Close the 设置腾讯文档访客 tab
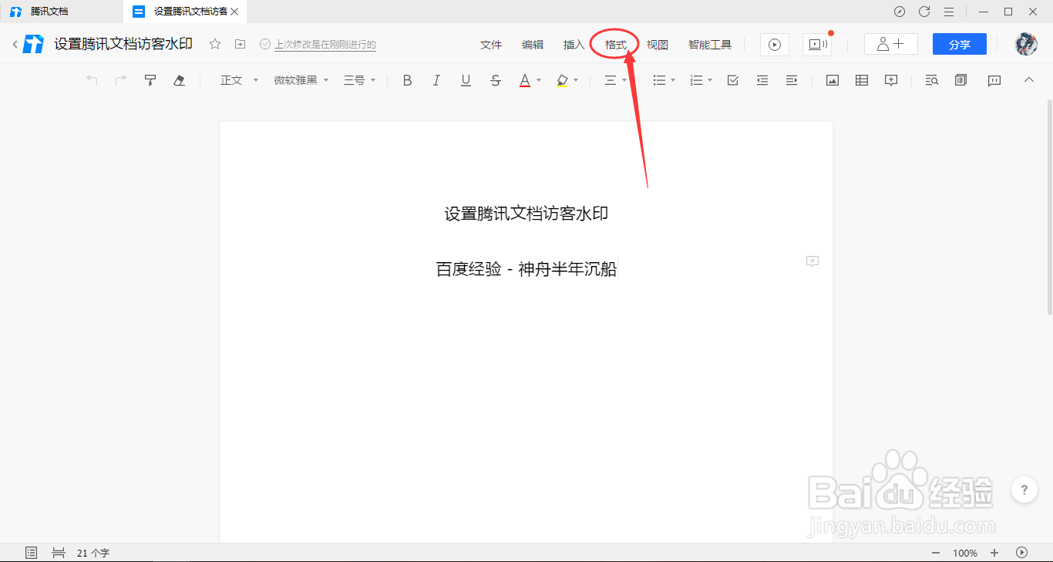1053x562 pixels. (x=235, y=12)
